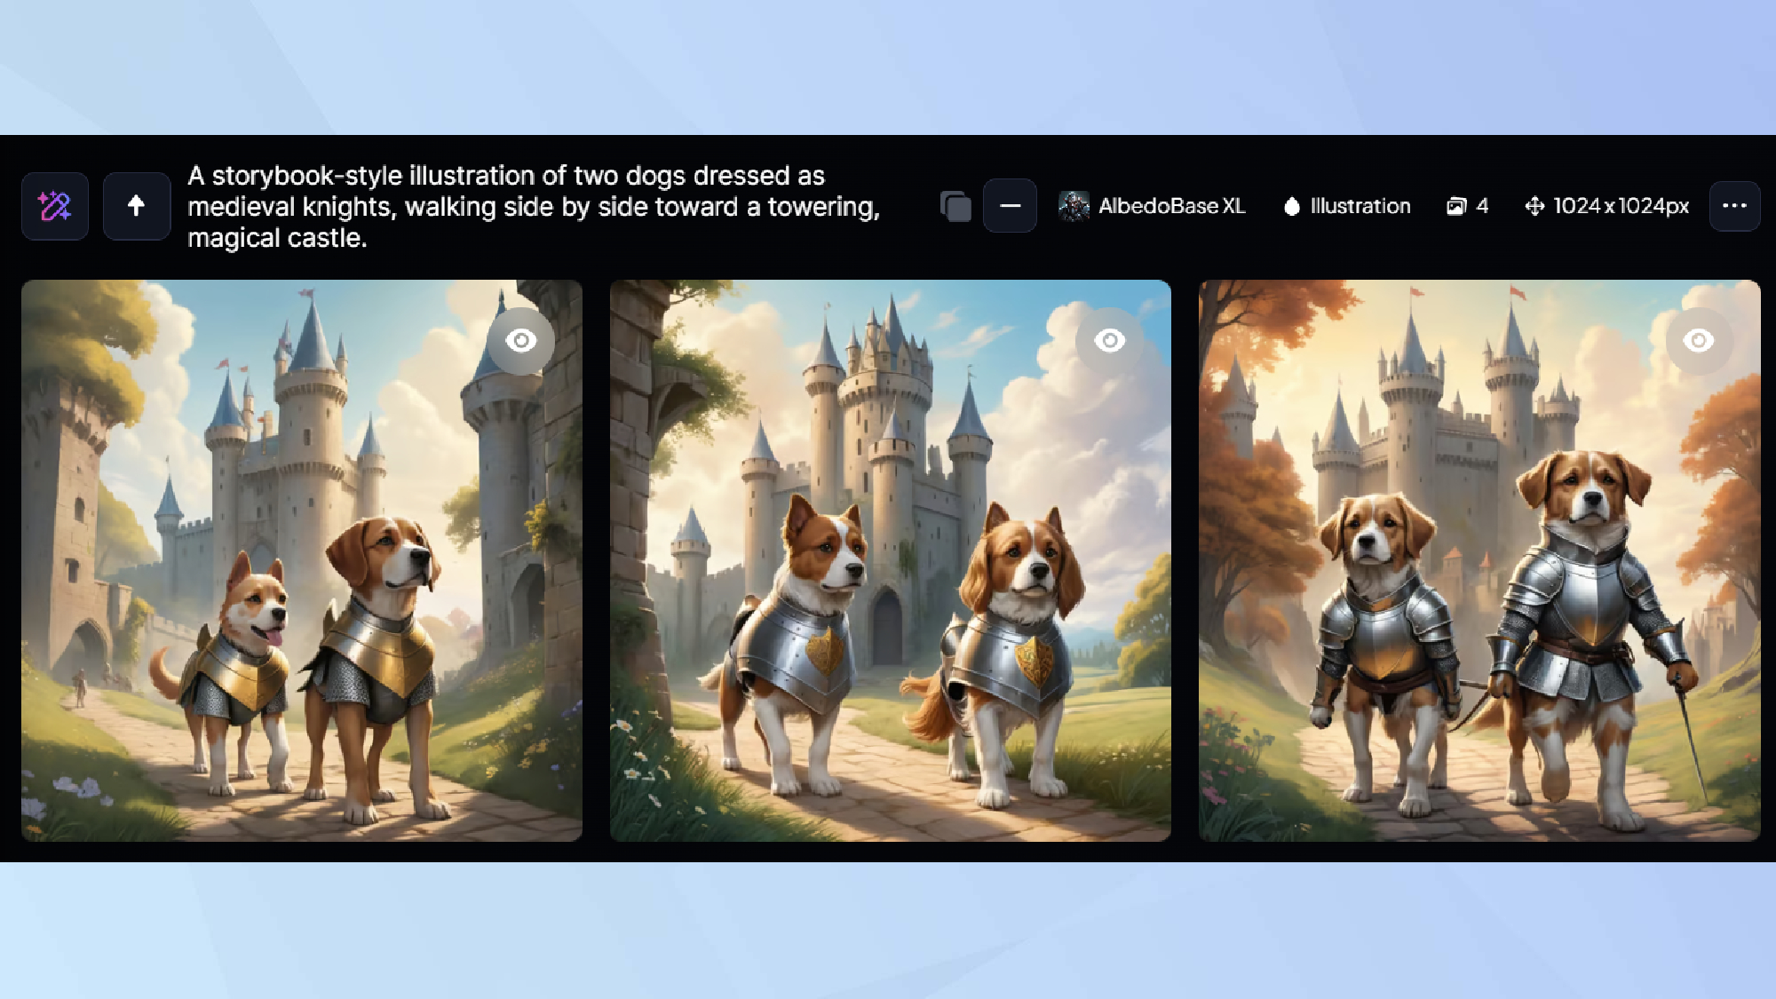Toggle eye icon on middle dog knights image
The image size is (1776, 999).
point(1109,340)
